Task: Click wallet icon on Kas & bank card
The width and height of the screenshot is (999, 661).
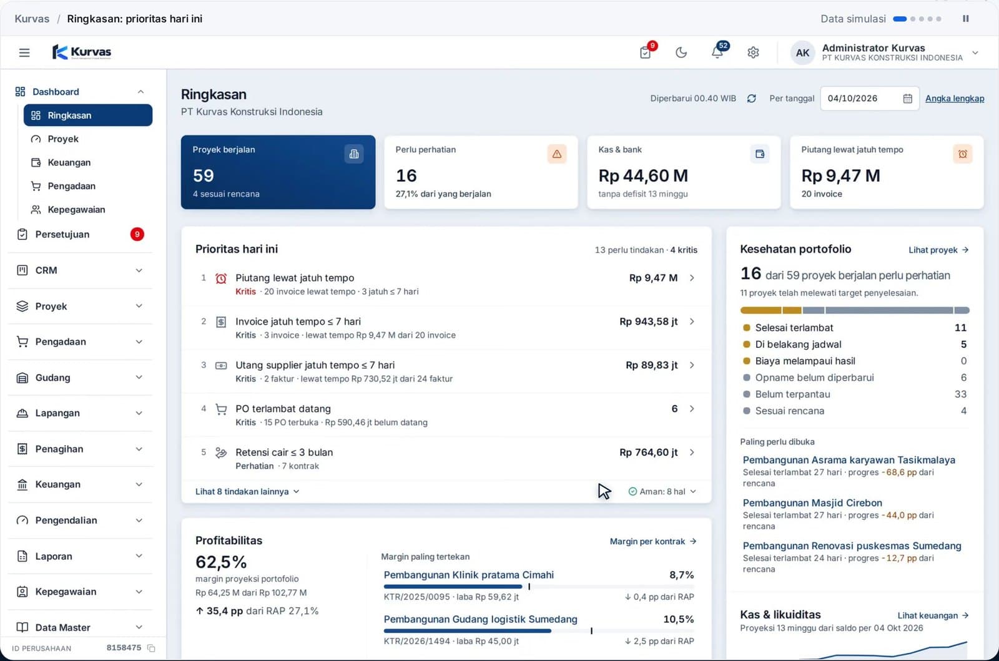Action: pyautogui.click(x=760, y=154)
